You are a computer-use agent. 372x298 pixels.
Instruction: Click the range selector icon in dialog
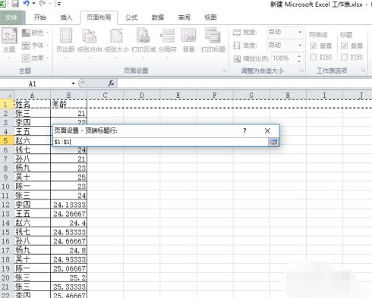(273, 142)
